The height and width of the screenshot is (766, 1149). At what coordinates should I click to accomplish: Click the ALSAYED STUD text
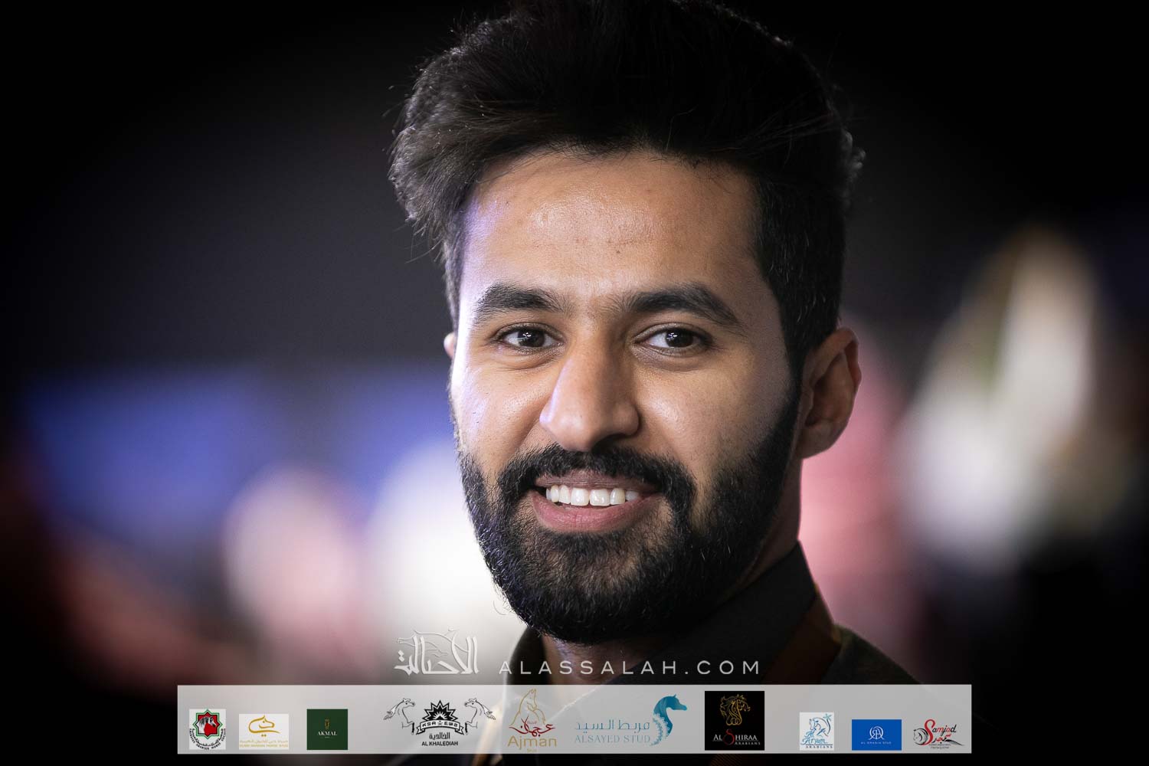tap(611, 738)
